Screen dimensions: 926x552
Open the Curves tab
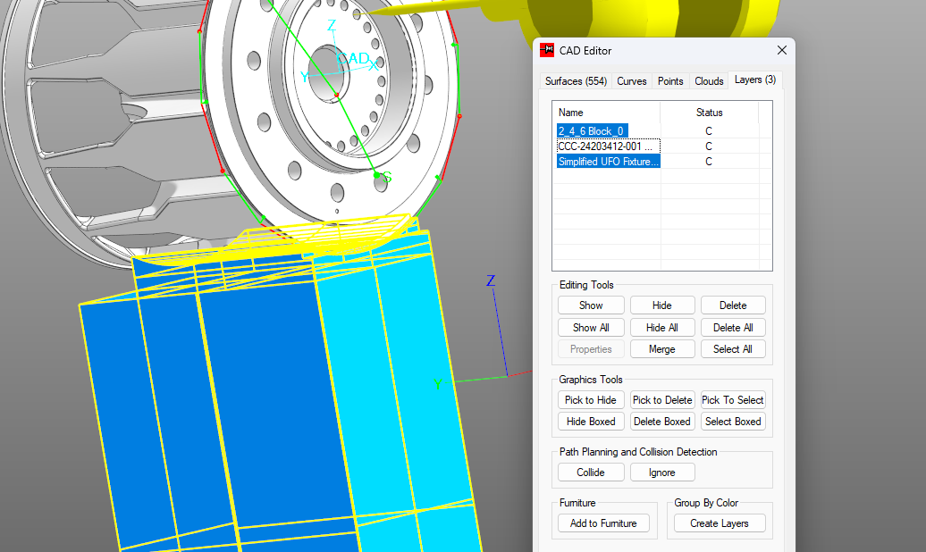[x=632, y=81]
